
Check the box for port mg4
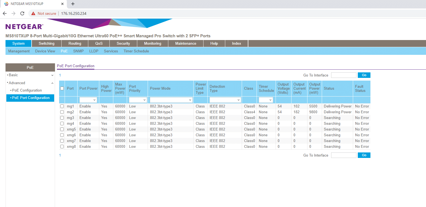62,123
